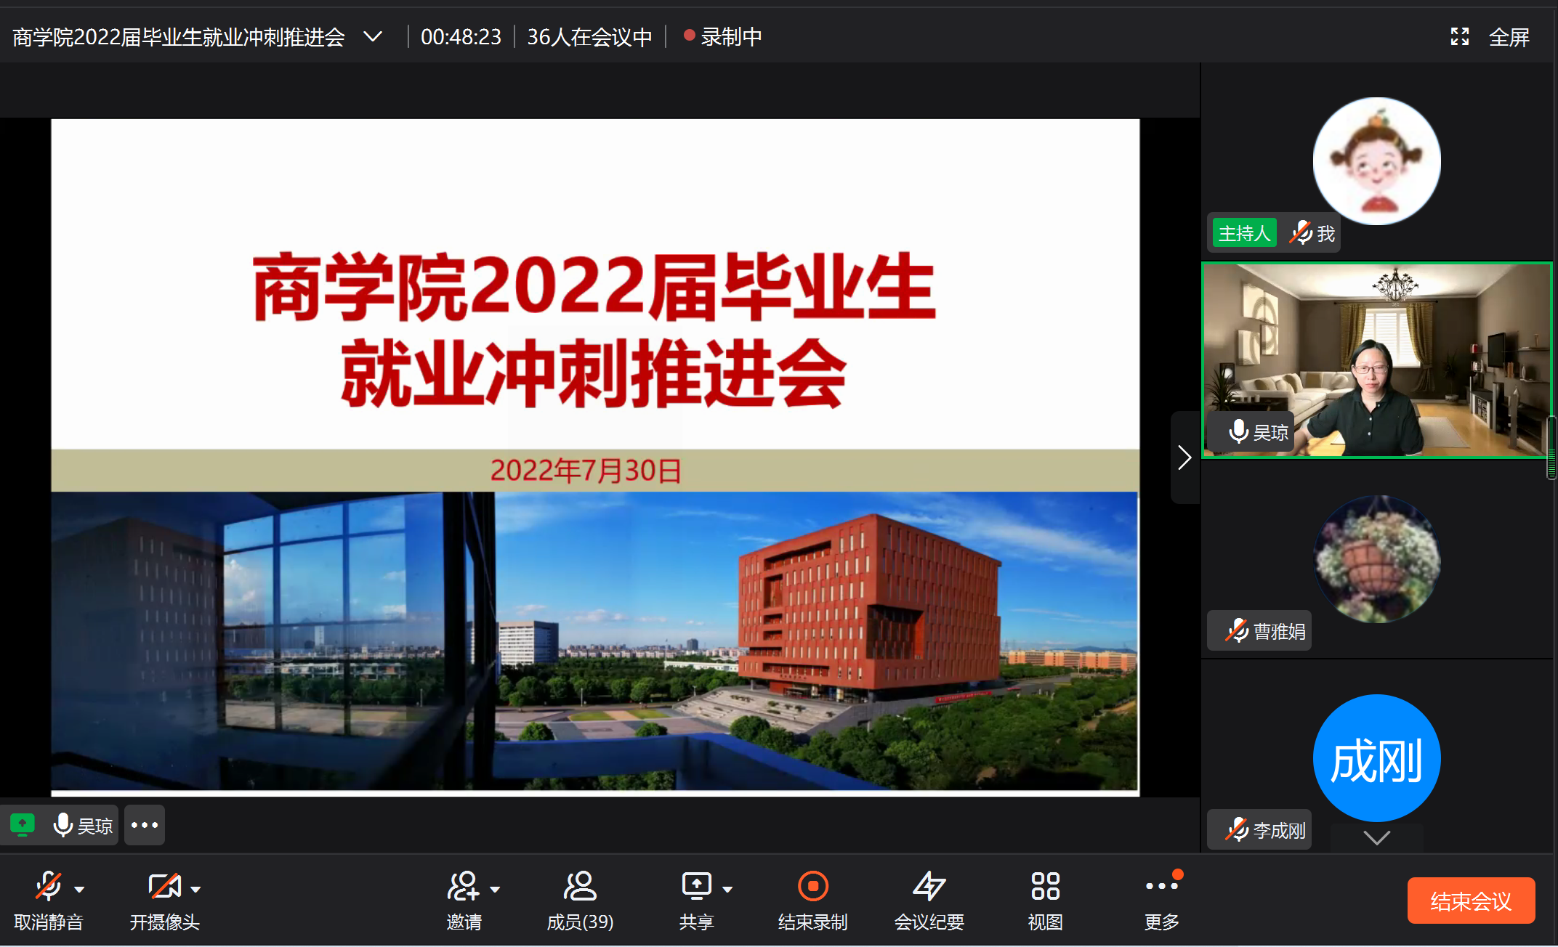Open the 视图 view layout icon
The height and width of the screenshot is (947, 1558).
(x=1045, y=887)
